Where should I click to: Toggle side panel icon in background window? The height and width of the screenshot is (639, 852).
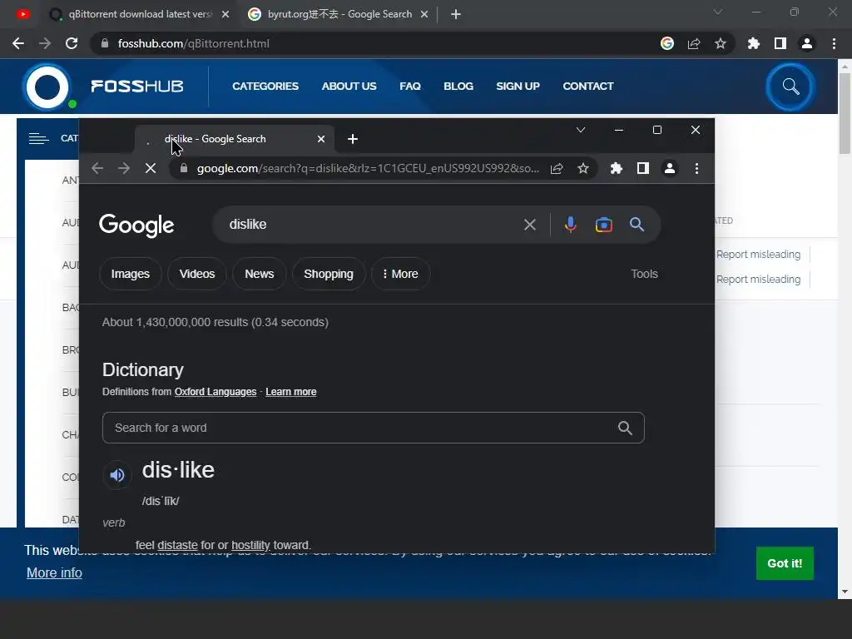(780, 43)
